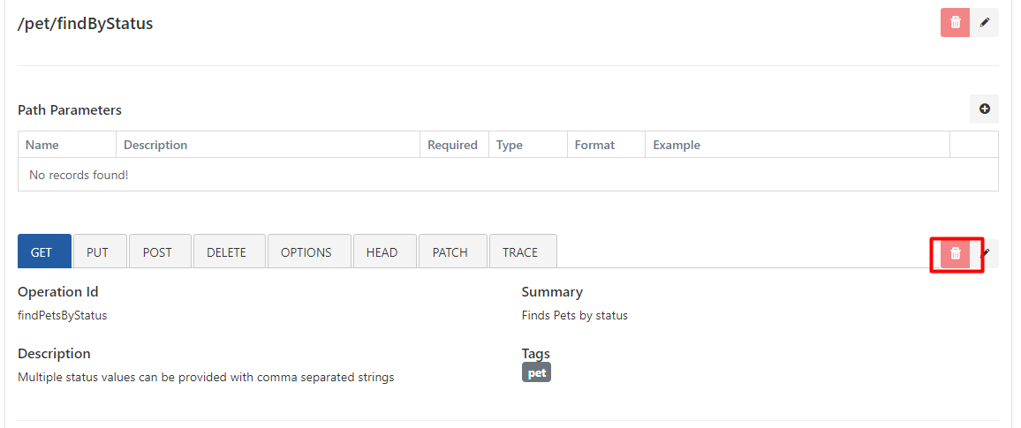Image resolution: width=1021 pixels, height=428 pixels.
Task: Add a new path parameter
Action: (984, 109)
